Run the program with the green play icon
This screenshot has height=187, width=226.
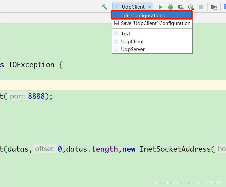pyautogui.click(x=161, y=7)
